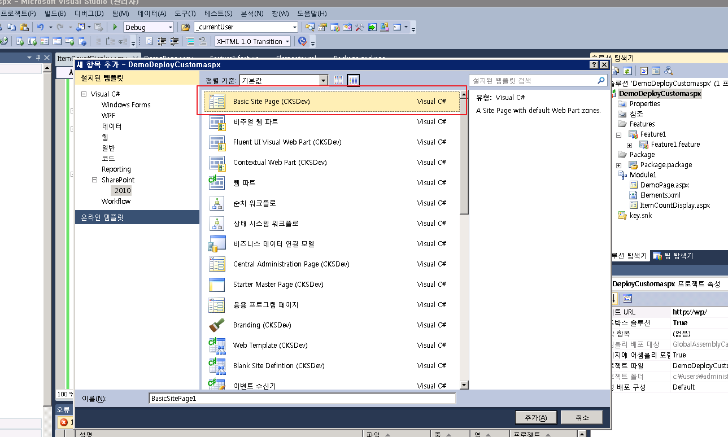Click the 이름 name input field
The image size is (728, 437).
pos(302,399)
